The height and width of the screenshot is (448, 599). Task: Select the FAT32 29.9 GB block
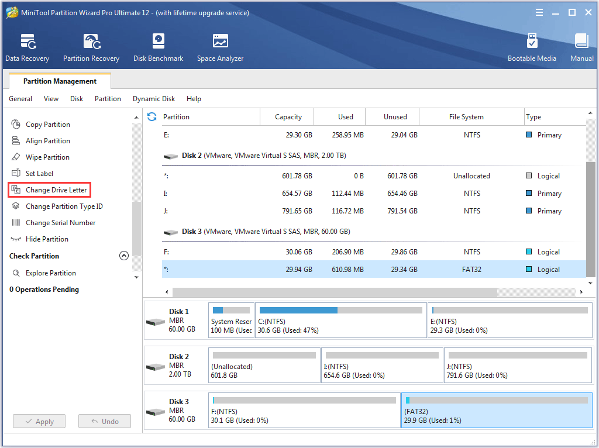tap(497, 411)
